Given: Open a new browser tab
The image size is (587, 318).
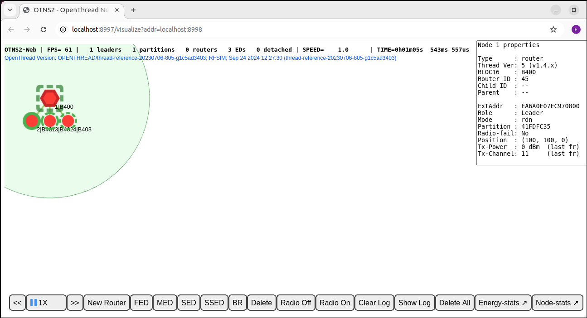Looking at the screenshot, I should 133,10.
